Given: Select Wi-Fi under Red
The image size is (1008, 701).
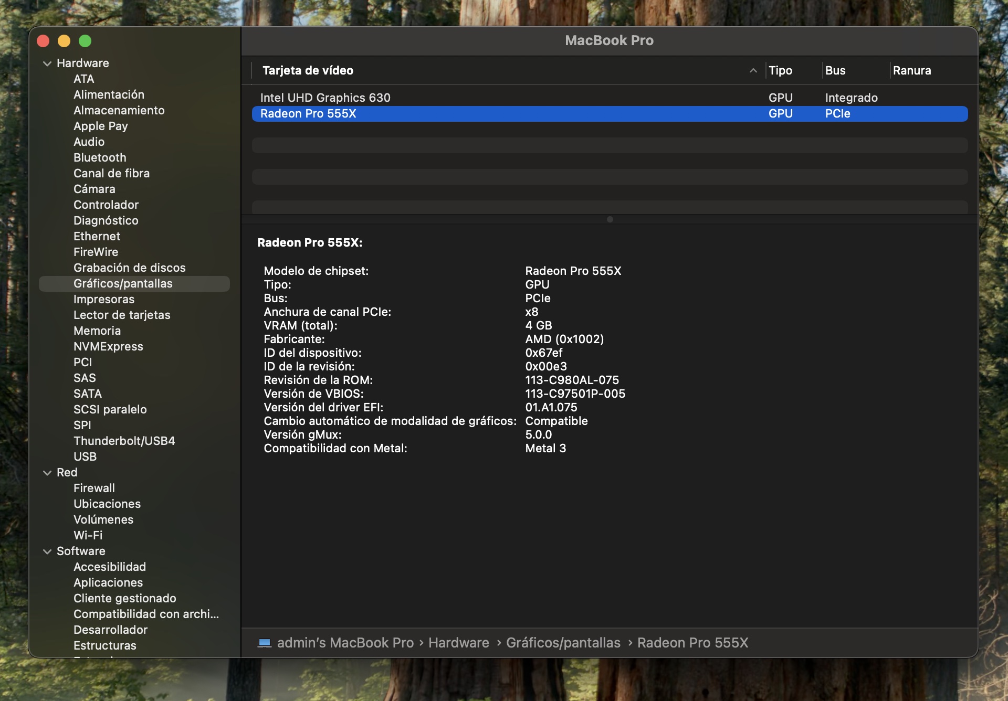Looking at the screenshot, I should coord(88,535).
